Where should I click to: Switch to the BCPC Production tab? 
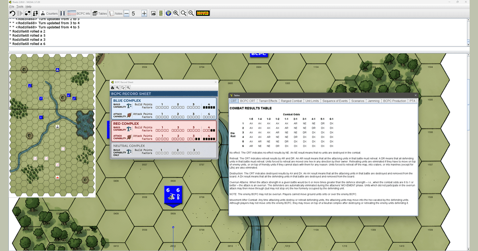394,101
